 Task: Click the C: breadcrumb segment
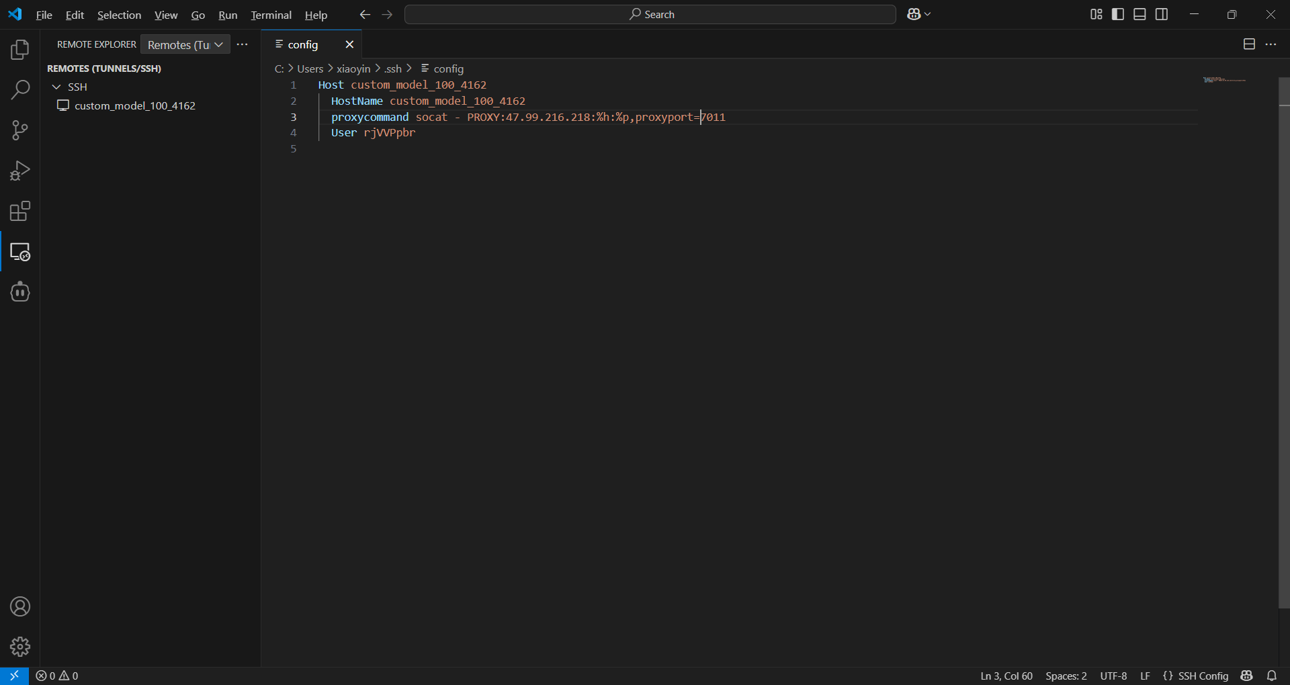(279, 68)
